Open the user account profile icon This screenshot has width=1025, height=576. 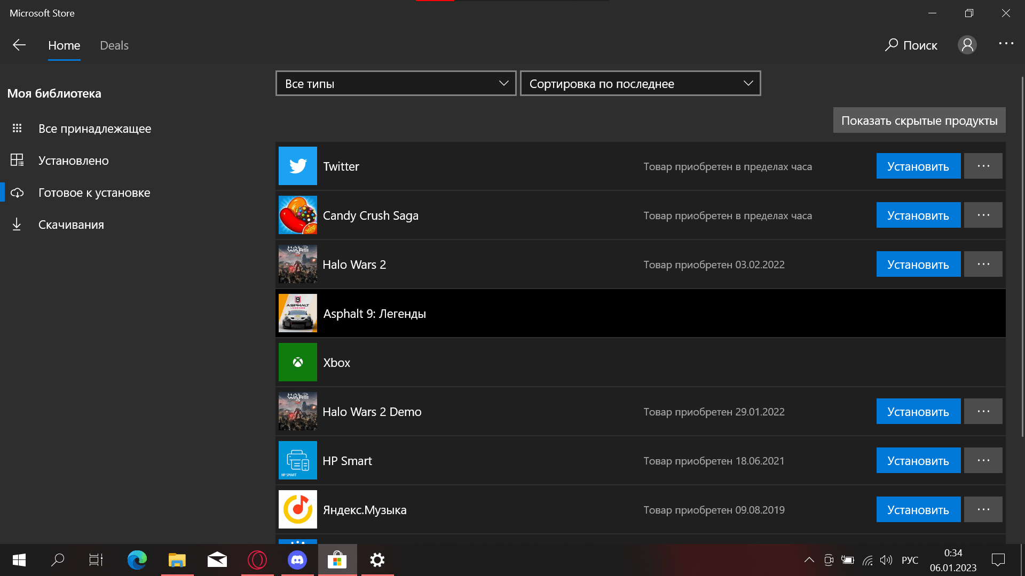click(967, 45)
